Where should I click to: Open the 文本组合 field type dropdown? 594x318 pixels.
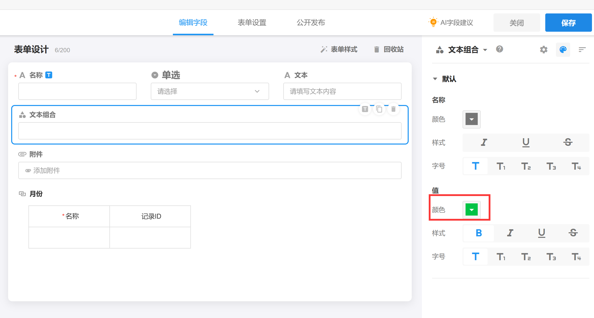(485, 50)
